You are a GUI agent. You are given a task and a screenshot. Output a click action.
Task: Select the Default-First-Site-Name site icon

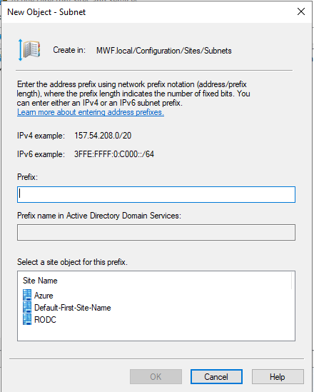pyautogui.click(x=27, y=307)
